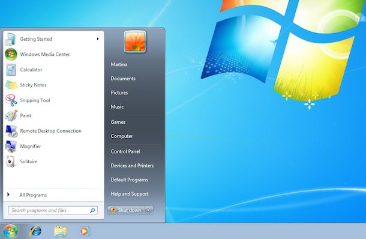Open Documents from Start menu
Image resolution: width=366 pixels, height=239 pixels.
pyautogui.click(x=123, y=79)
